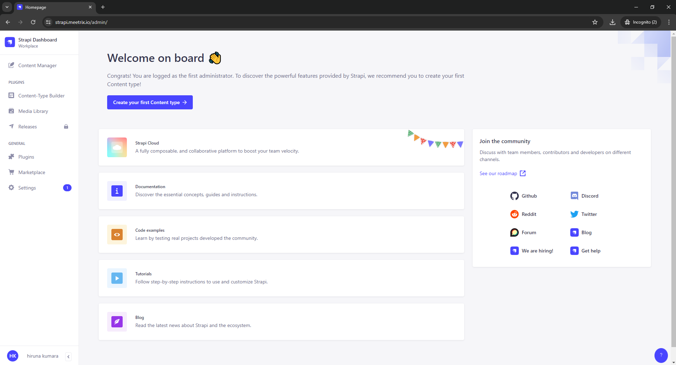Image resolution: width=676 pixels, height=365 pixels.
Task: Click the Settings notification badge
Action: (x=67, y=188)
